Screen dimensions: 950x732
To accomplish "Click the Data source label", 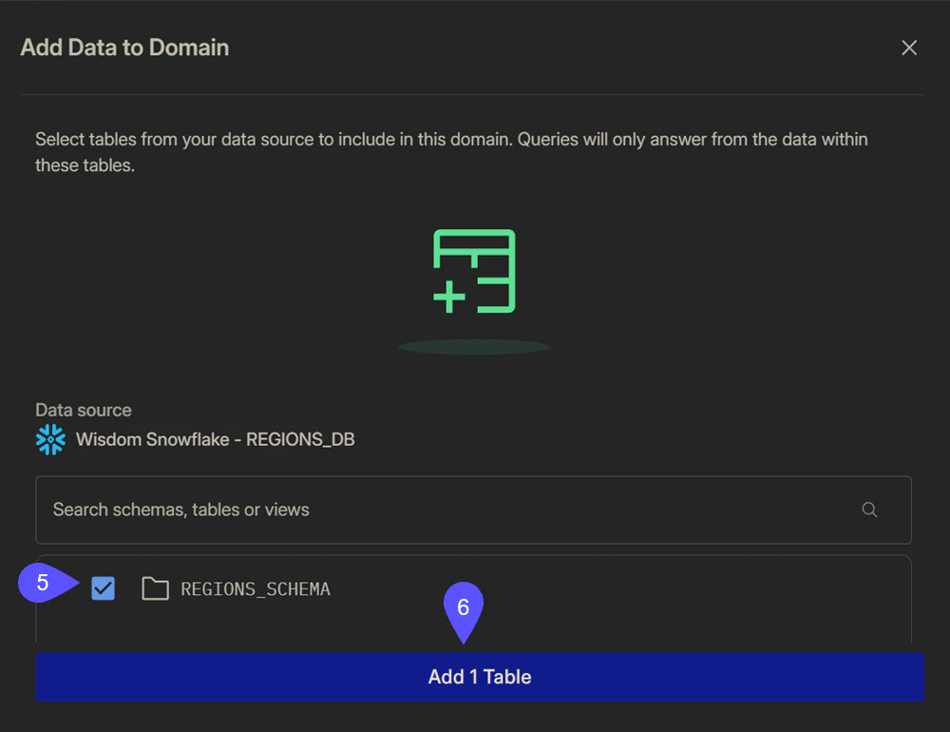I will pyautogui.click(x=84, y=410).
